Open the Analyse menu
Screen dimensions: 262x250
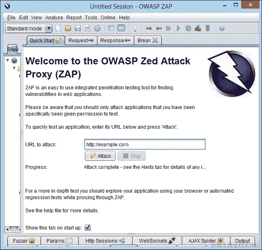point(54,18)
